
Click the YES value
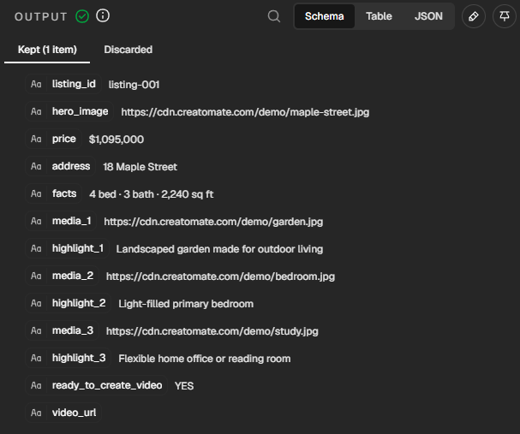(x=184, y=386)
